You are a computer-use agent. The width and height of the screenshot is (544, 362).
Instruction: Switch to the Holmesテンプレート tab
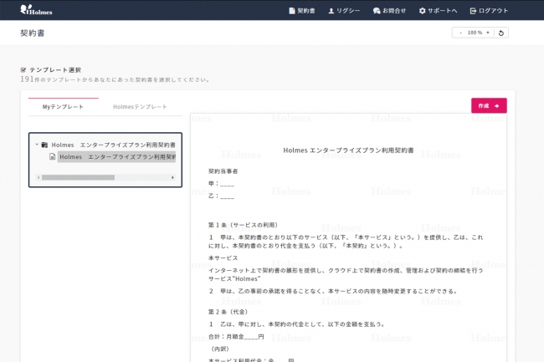[x=140, y=107]
